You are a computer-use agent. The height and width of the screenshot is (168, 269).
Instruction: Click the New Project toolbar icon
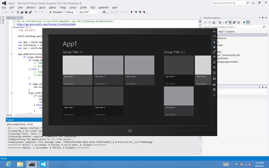pos(18,12)
